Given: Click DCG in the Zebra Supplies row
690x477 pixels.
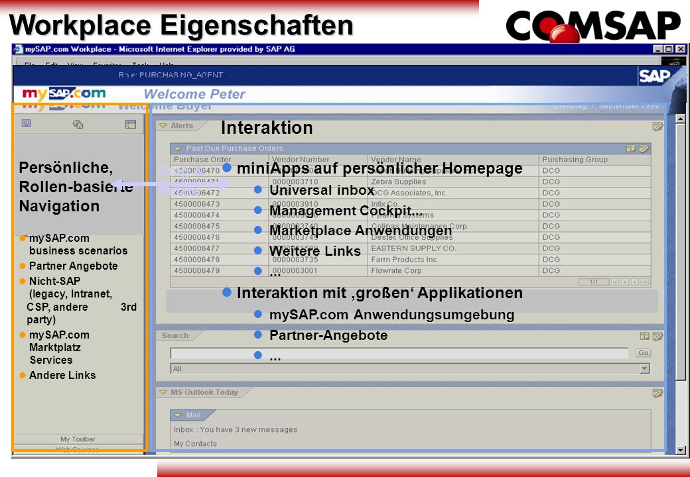Looking at the screenshot, I should (551, 182).
